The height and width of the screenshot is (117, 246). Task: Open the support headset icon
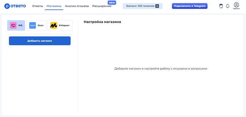click(x=221, y=6)
